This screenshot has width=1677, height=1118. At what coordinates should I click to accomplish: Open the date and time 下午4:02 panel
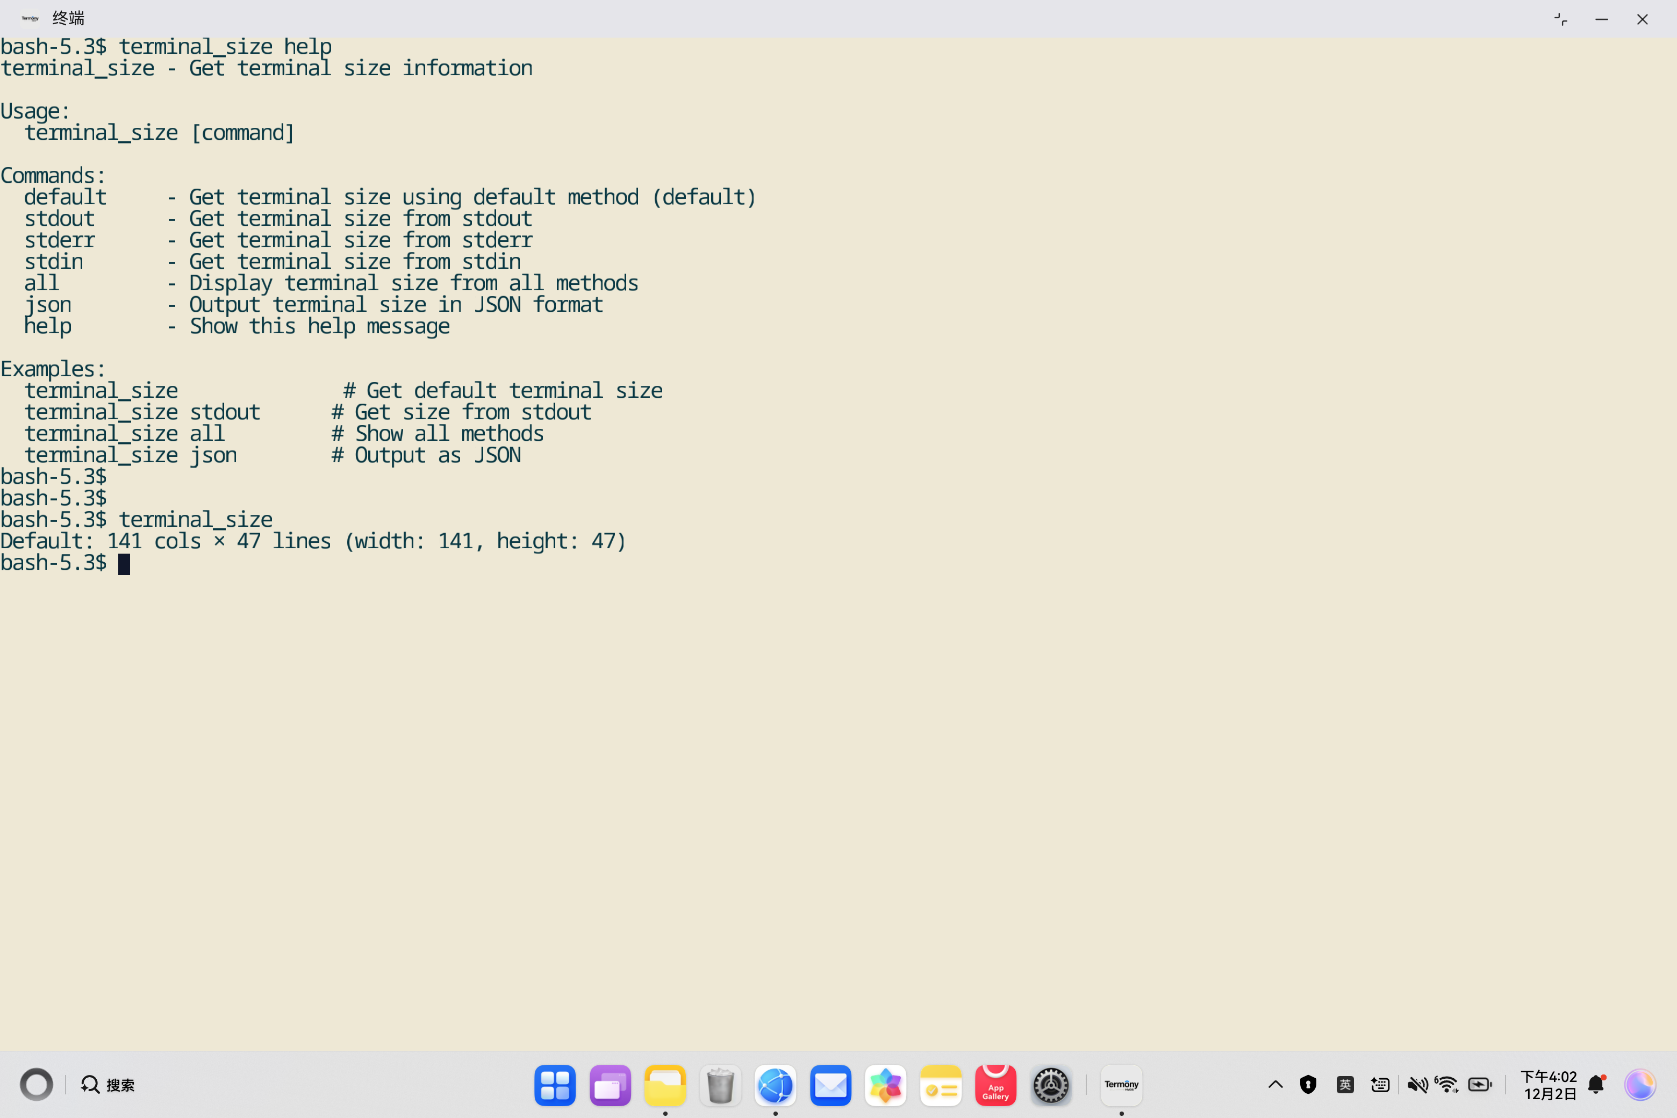(1549, 1085)
